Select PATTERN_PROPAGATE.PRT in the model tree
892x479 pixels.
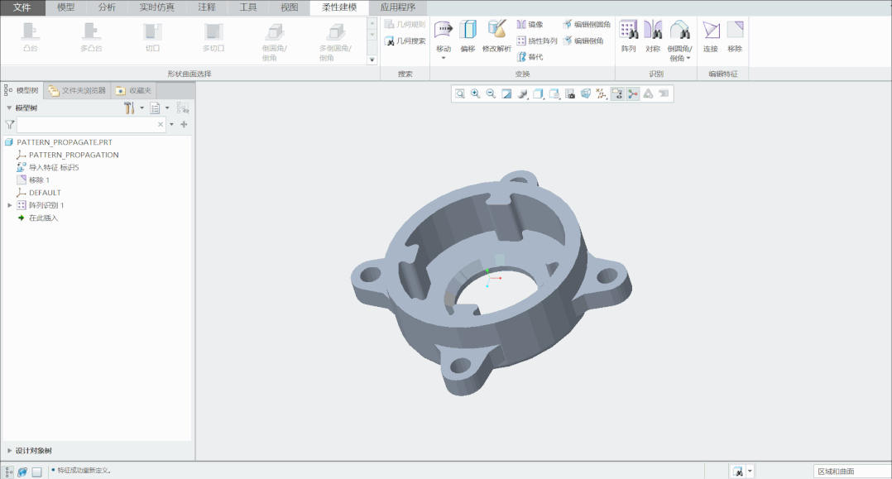(x=65, y=142)
